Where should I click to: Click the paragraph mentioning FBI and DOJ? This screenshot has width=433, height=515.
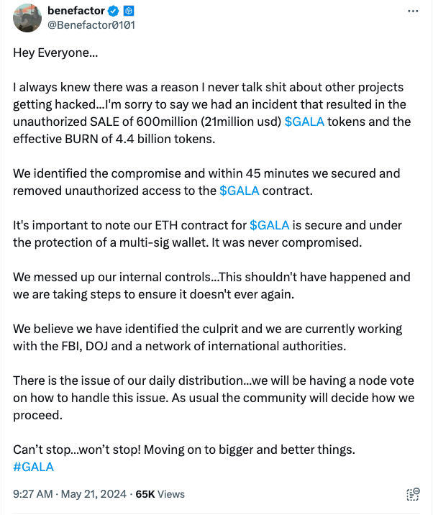coord(201,337)
